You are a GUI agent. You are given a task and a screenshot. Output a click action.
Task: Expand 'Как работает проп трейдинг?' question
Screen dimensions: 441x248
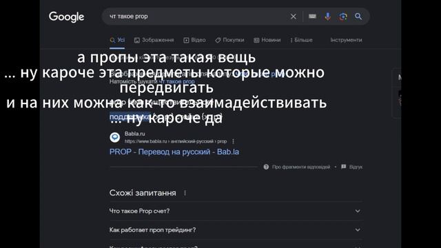click(x=236, y=230)
